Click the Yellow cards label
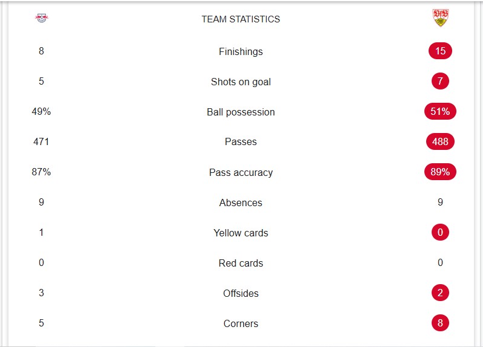483x347 pixels. click(241, 233)
